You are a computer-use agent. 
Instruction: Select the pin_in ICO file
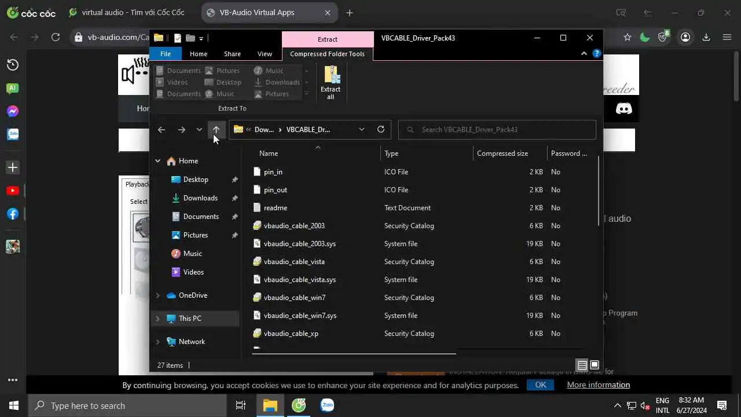tap(273, 172)
